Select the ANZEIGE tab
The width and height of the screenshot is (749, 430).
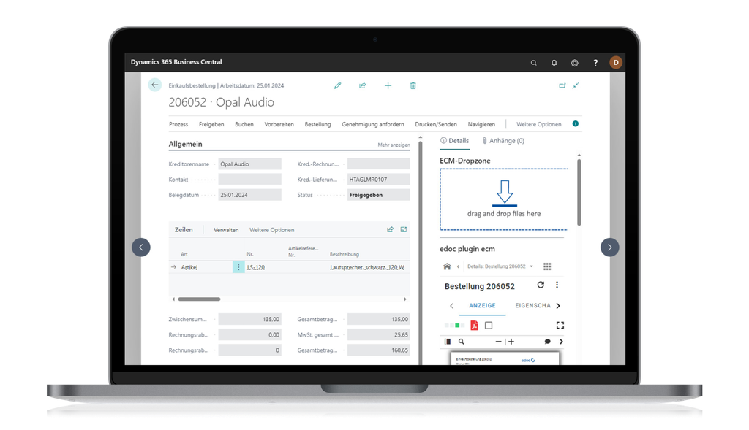click(x=482, y=306)
